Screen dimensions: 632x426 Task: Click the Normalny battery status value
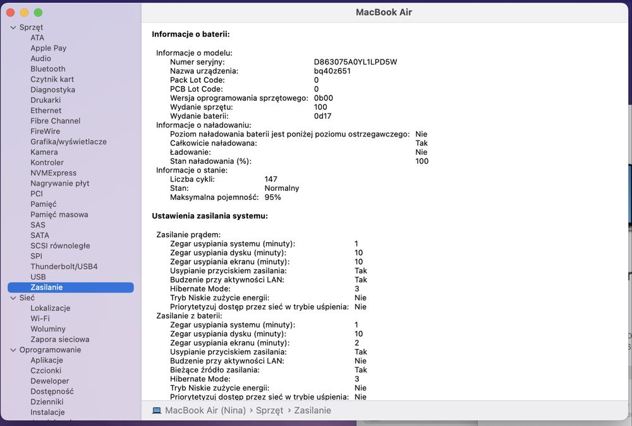pyautogui.click(x=282, y=188)
